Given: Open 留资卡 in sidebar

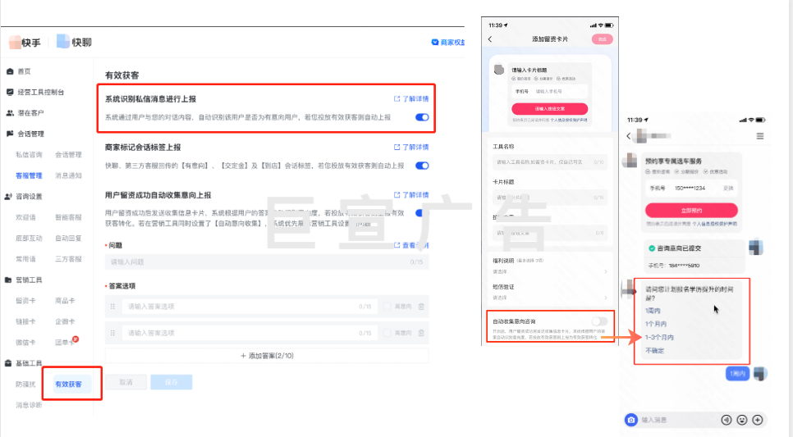Looking at the screenshot, I should tap(25, 301).
